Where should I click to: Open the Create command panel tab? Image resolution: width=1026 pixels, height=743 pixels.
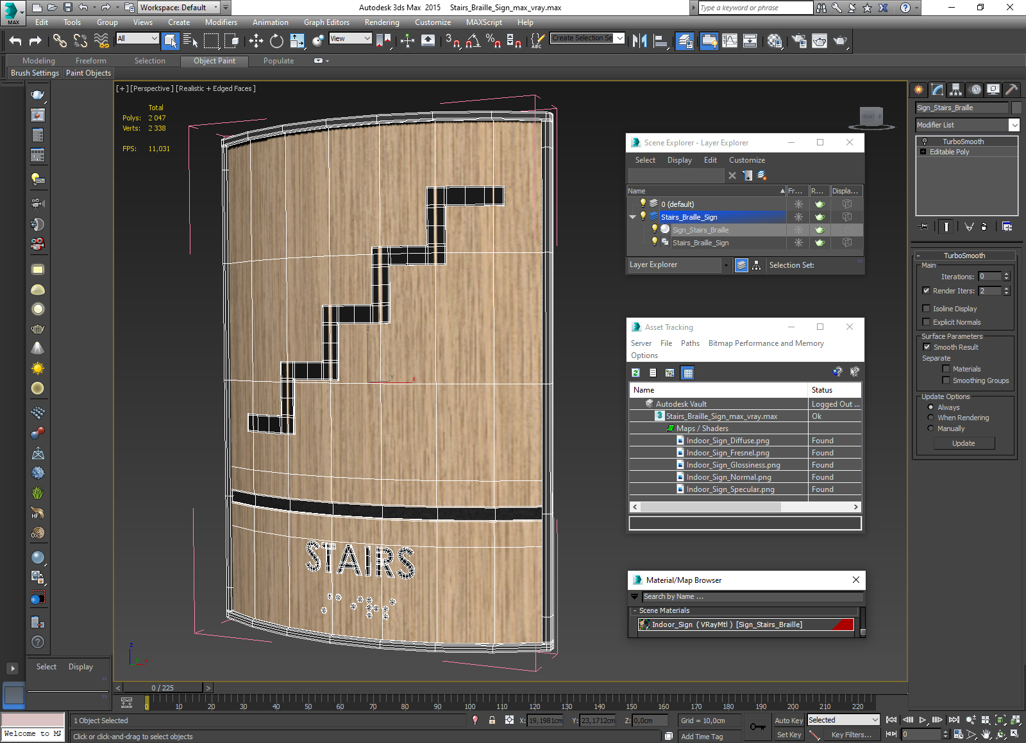[x=919, y=90]
